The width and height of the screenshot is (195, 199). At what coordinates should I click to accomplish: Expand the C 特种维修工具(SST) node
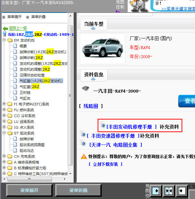4,173
